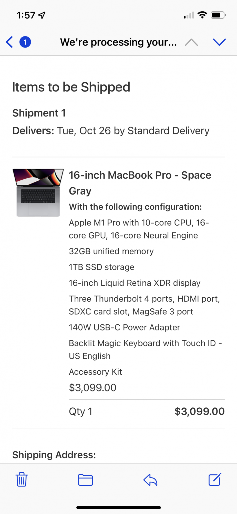Compose a new message with pencil icon

click(x=215, y=479)
